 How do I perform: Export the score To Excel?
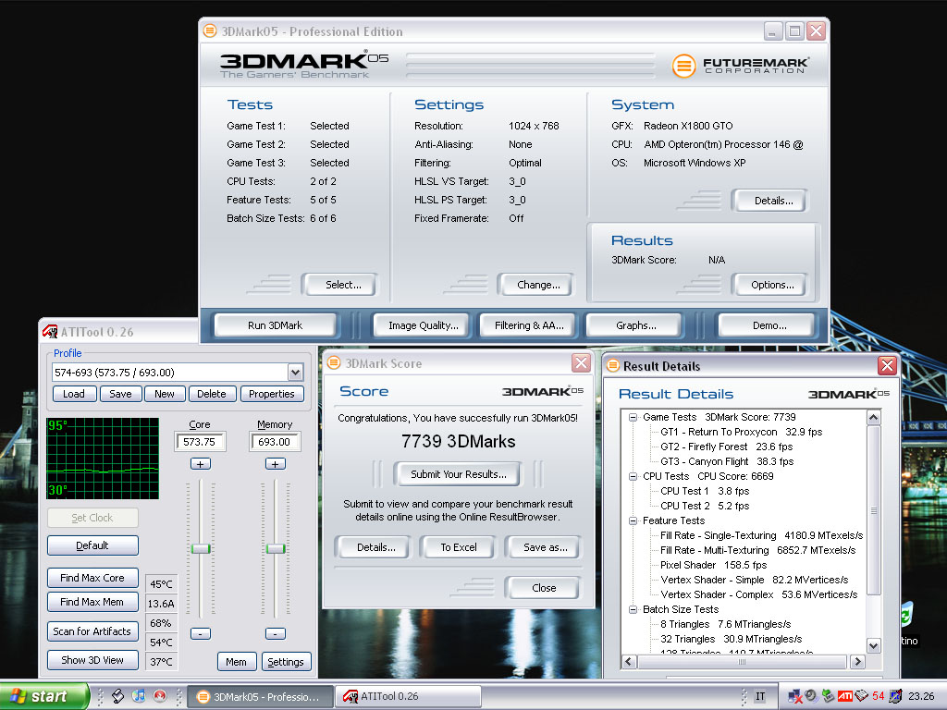coord(459,547)
